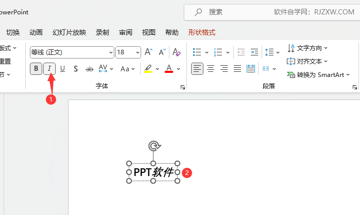Click top-left resize handle of text box
This screenshot has width=360, height=215.
(x=129, y=163)
